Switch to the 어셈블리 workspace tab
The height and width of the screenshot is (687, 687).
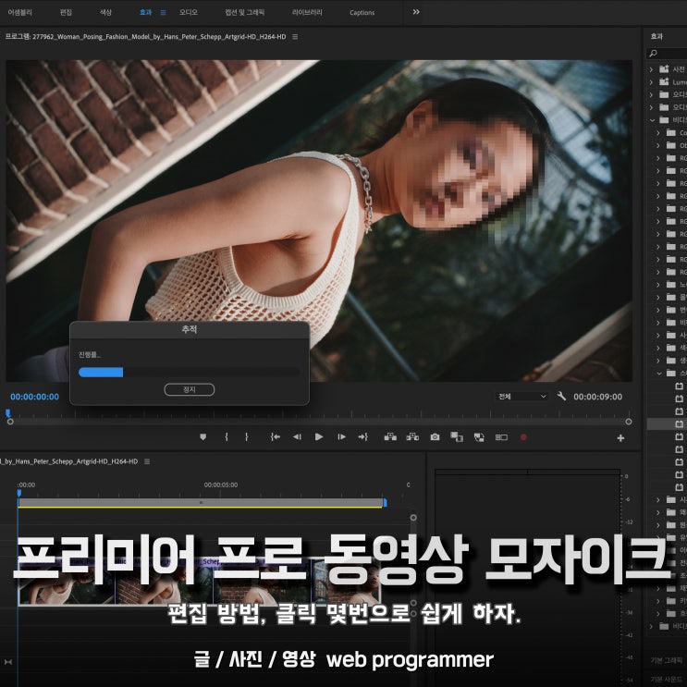click(19, 12)
